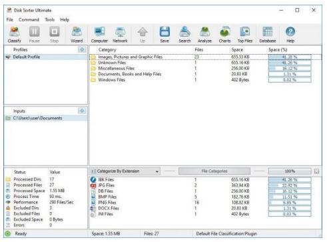Select the C:\Users\user\Documents input
Screen dimensions: 327x242
coord(45,118)
